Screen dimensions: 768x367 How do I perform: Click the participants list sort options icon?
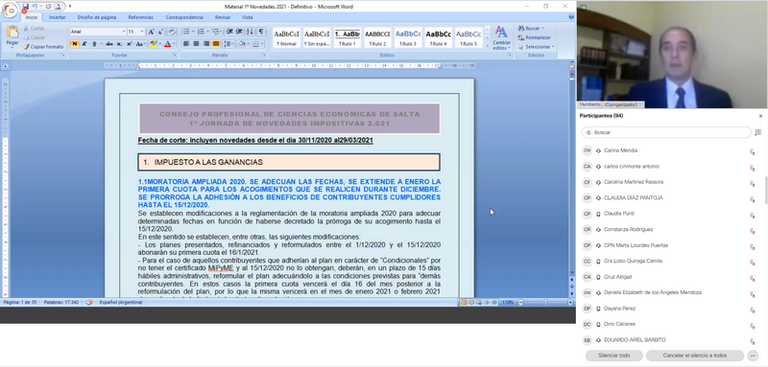[758, 132]
